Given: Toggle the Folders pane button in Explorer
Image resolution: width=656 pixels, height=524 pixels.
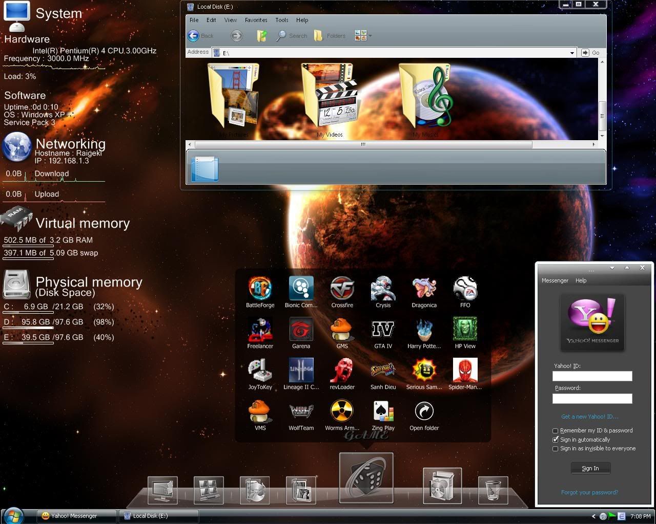Looking at the screenshot, I should click(330, 36).
